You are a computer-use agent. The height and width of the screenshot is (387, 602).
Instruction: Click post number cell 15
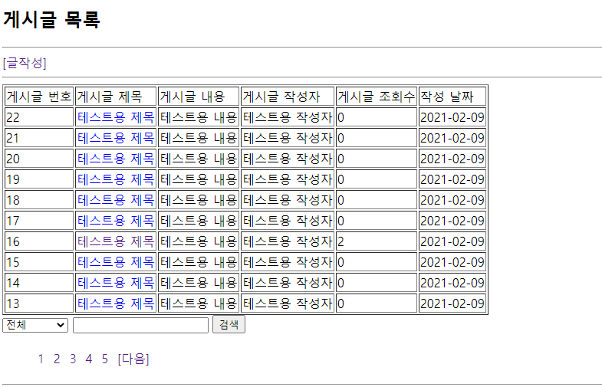point(39,262)
